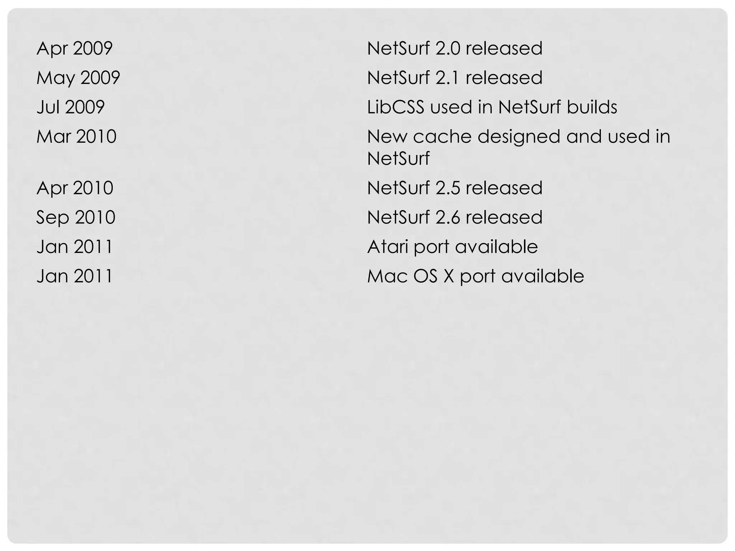
Task: Click Jan 2011 date beside Mac OS X entry
Action: [x=75, y=276]
